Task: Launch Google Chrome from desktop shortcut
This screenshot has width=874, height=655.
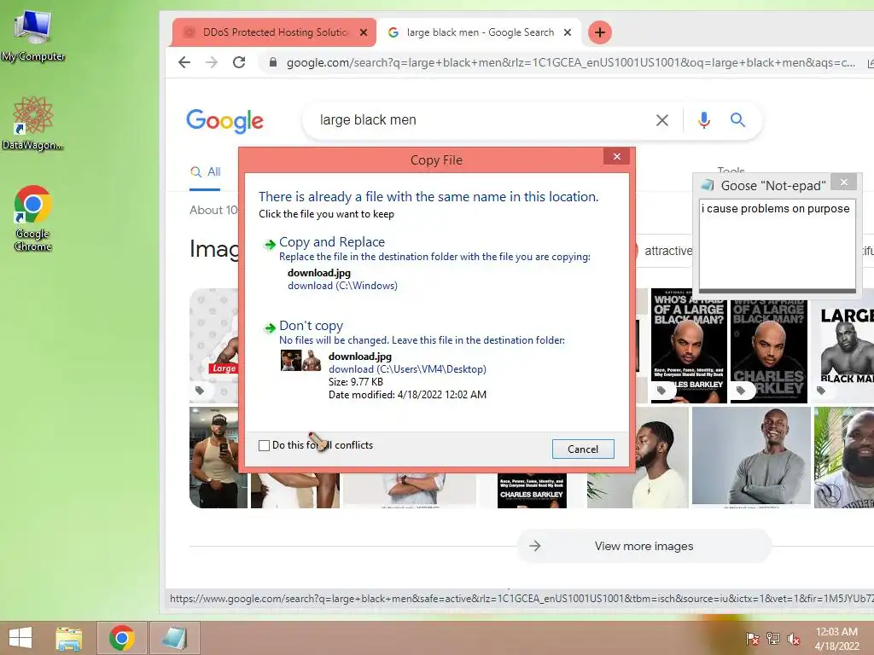Action: pos(33,217)
